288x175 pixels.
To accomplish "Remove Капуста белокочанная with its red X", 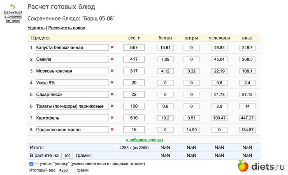I will pyautogui.click(x=112, y=48).
